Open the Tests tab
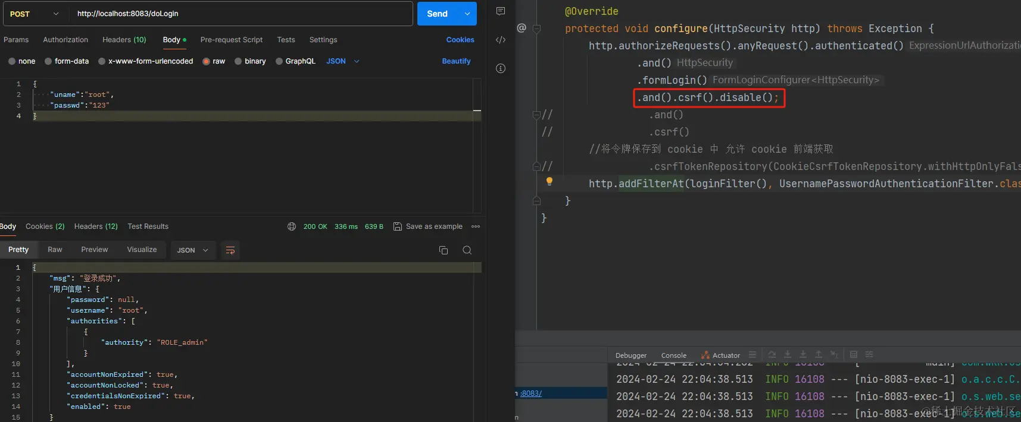 tap(286, 40)
